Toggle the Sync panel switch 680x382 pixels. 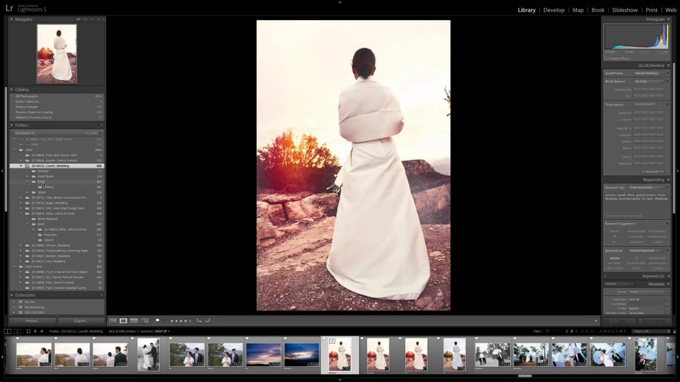point(606,320)
